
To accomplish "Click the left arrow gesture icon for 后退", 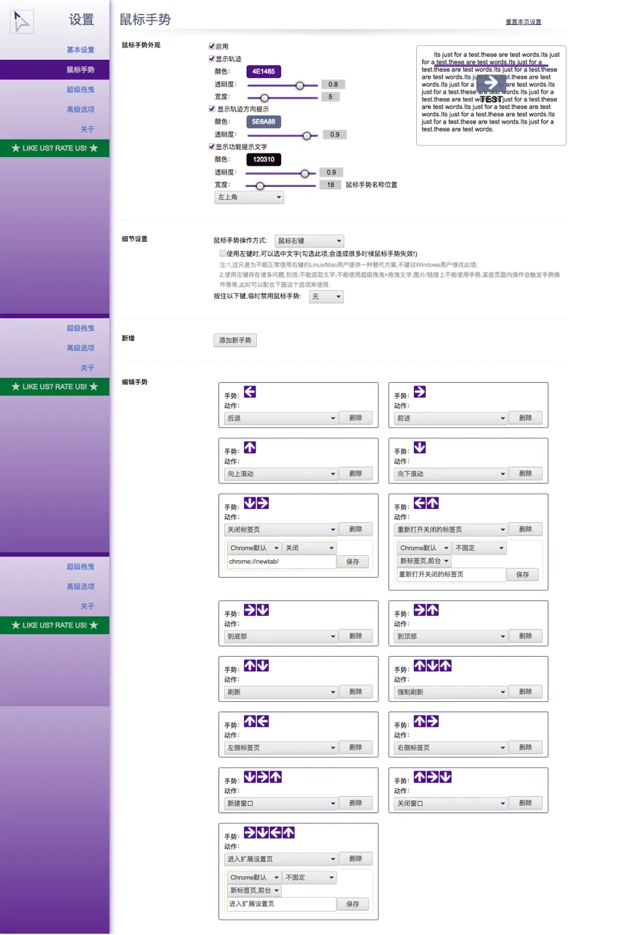I will (250, 392).
